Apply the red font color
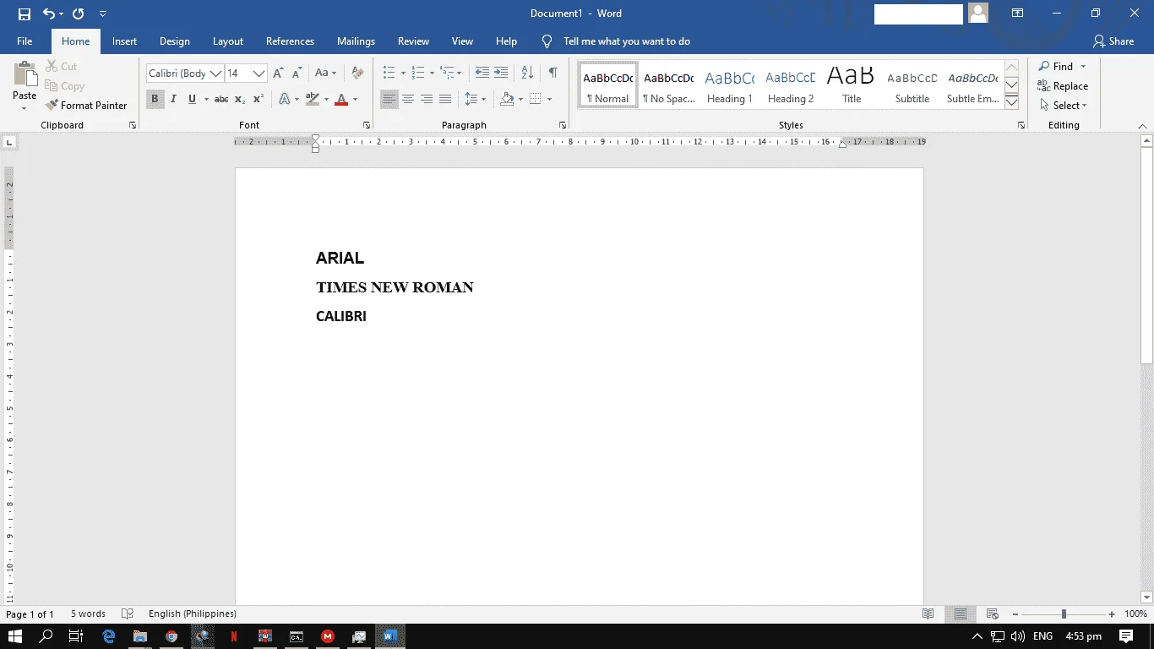 [x=341, y=99]
